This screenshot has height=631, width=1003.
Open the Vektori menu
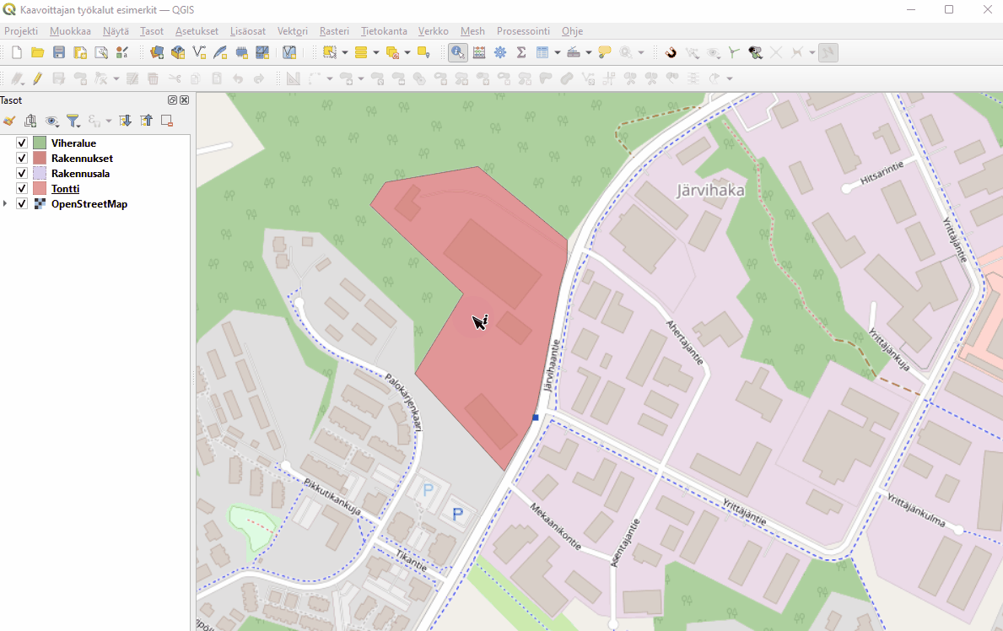coord(292,31)
